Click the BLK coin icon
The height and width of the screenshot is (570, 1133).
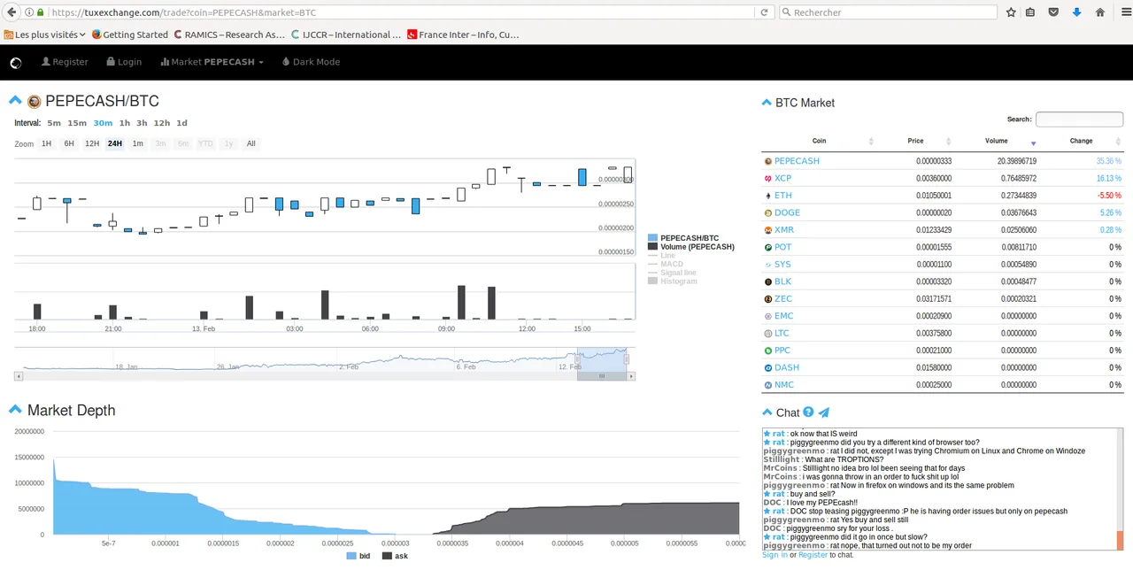[767, 281]
